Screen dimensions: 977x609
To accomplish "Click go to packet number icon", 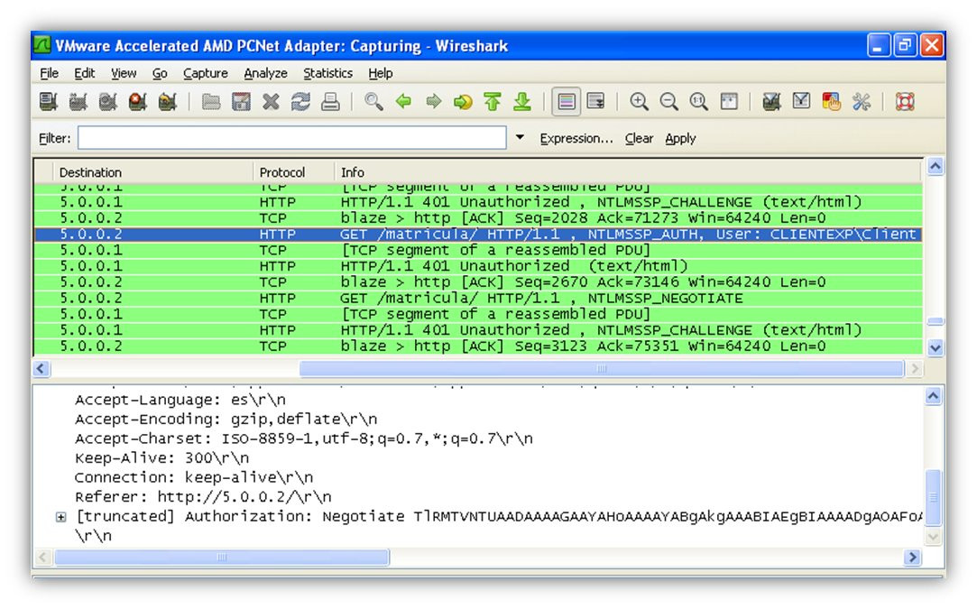I will (463, 101).
